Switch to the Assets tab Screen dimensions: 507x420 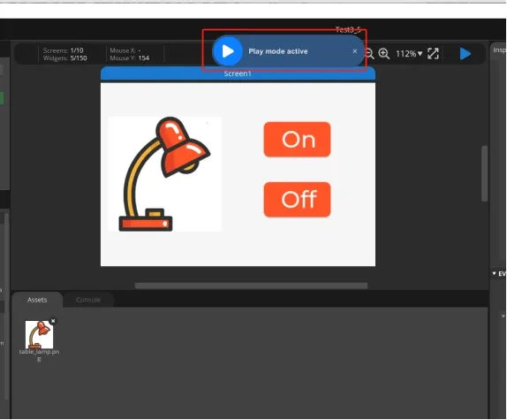pyautogui.click(x=37, y=300)
